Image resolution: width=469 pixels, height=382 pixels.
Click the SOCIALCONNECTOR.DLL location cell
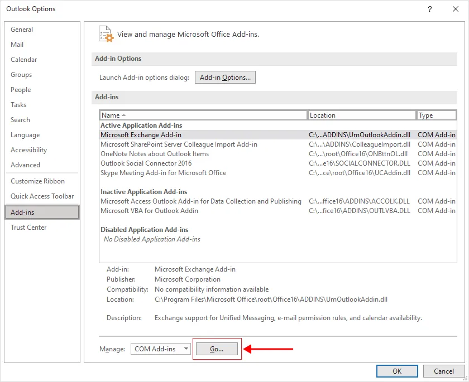tap(360, 163)
